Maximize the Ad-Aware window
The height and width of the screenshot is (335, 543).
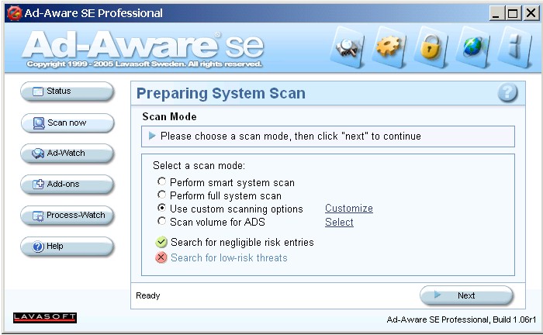click(x=513, y=13)
